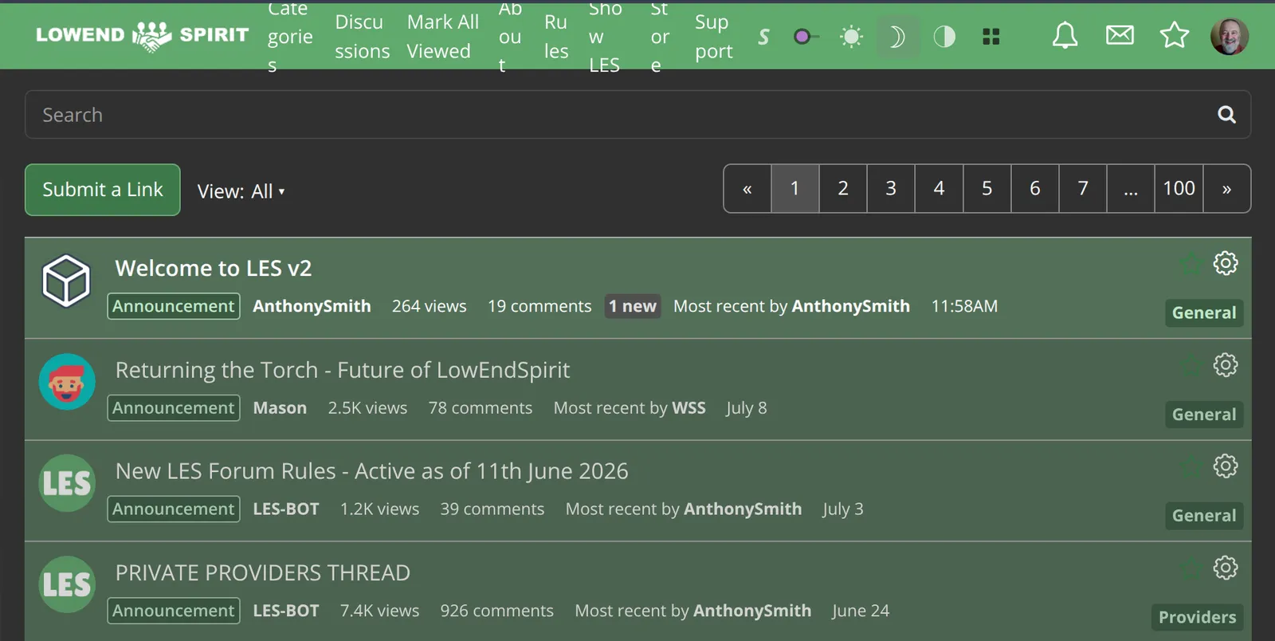This screenshot has height=641, width=1275.
Task: Bookmark the Returning the Torch thread
Action: [x=1191, y=366]
